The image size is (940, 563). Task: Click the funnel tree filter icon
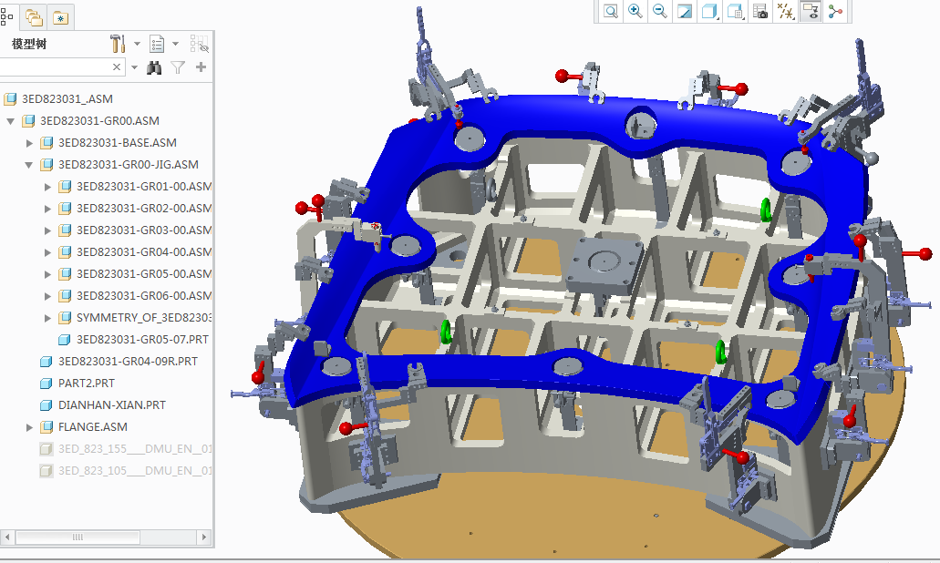point(178,67)
